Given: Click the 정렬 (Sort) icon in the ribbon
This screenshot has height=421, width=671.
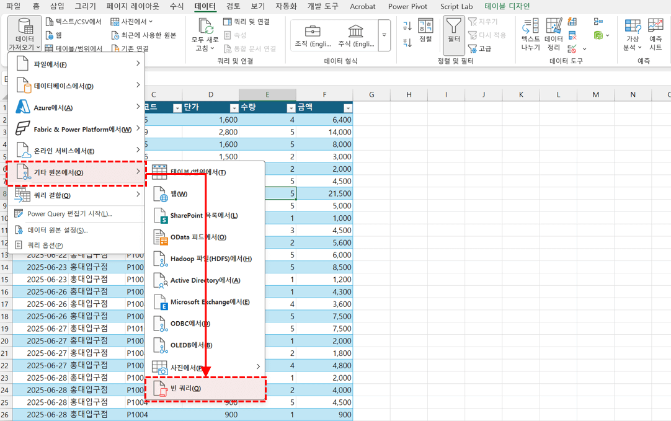Looking at the screenshot, I should [x=425, y=30].
